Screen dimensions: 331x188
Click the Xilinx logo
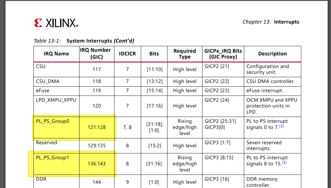[56, 23]
